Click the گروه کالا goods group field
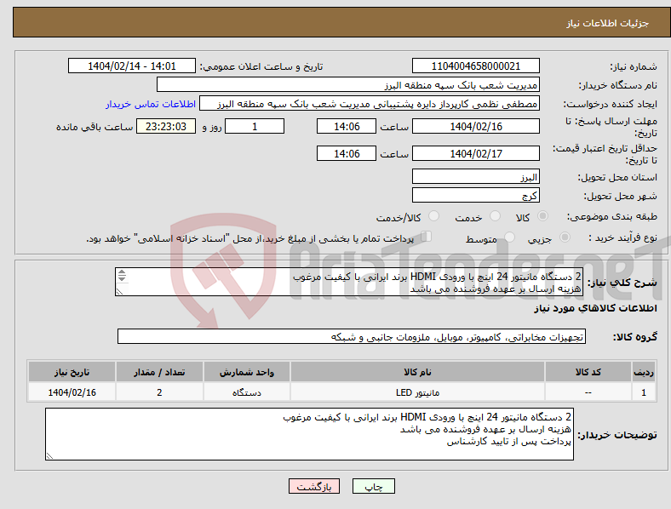The width and height of the screenshot is (671, 509). click(x=352, y=336)
